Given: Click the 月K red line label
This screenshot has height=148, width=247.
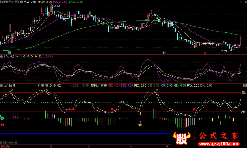Looking at the screenshot, I should point(244,112).
